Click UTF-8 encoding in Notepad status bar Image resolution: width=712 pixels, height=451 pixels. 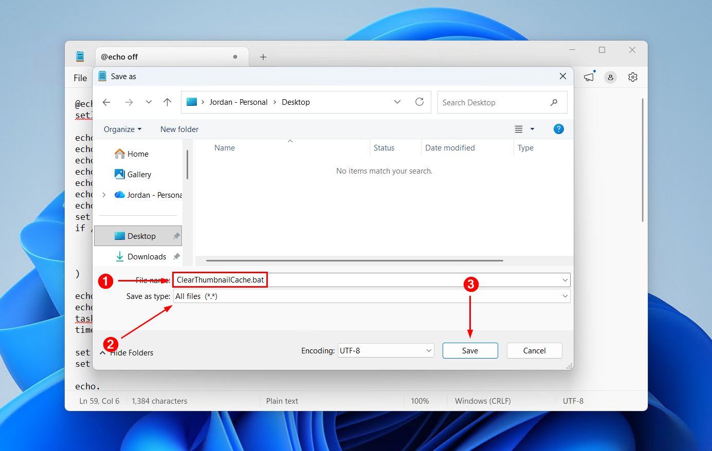(x=573, y=401)
